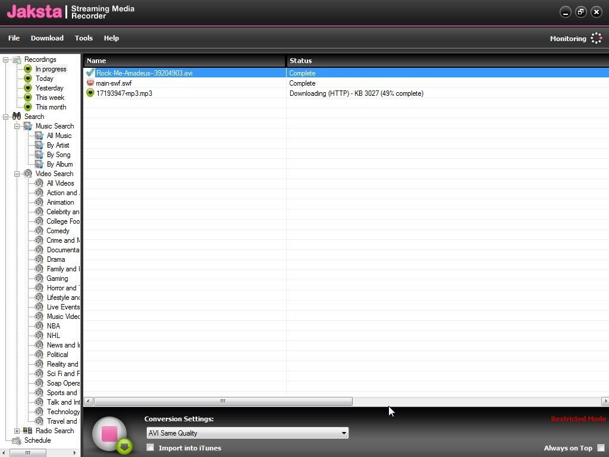Open the Download menu

click(47, 38)
